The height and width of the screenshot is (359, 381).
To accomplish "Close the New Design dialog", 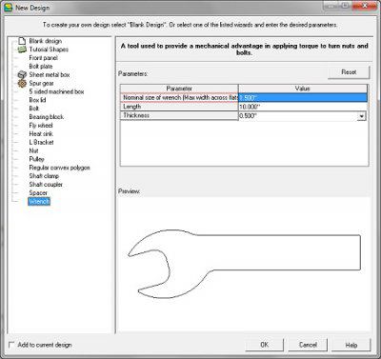I will pyautogui.click(x=365, y=6).
